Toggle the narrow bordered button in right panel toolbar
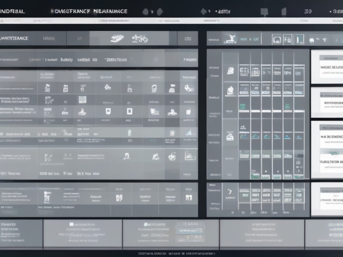343x257 pixels. pos(299,39)
